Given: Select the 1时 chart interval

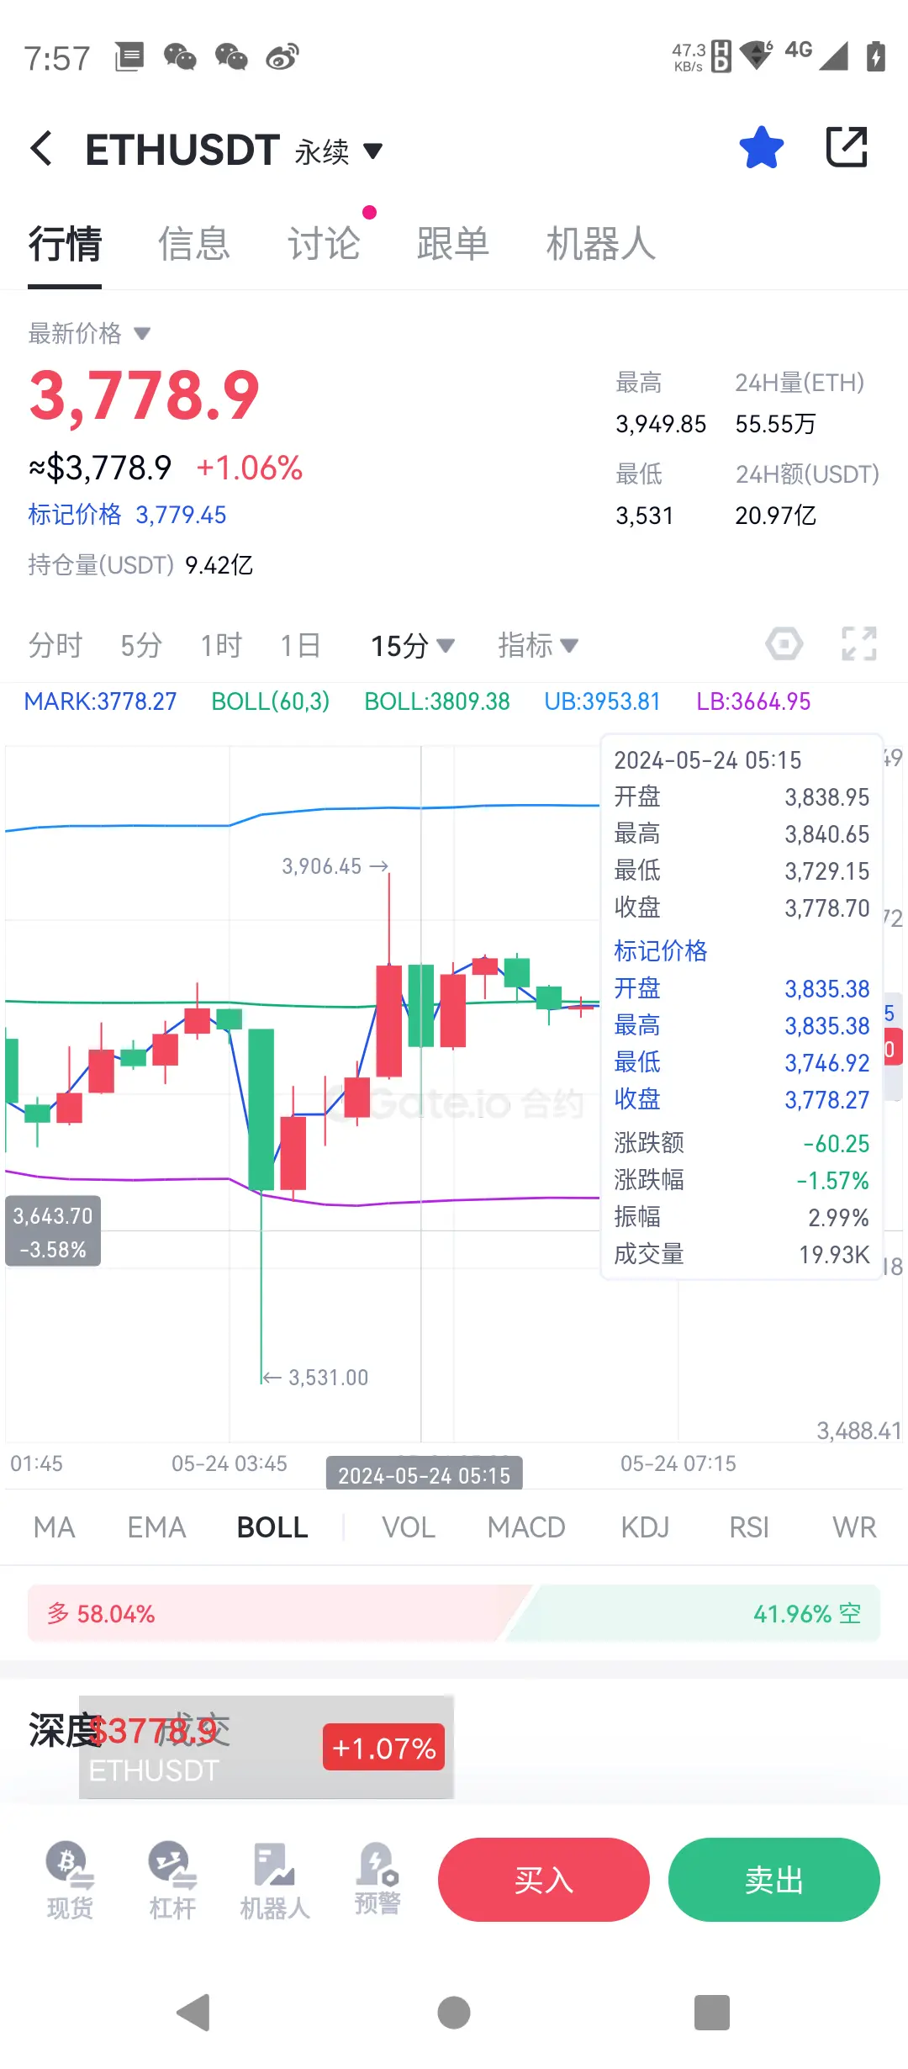Looking at the screenshot, I should click(221, 646).
